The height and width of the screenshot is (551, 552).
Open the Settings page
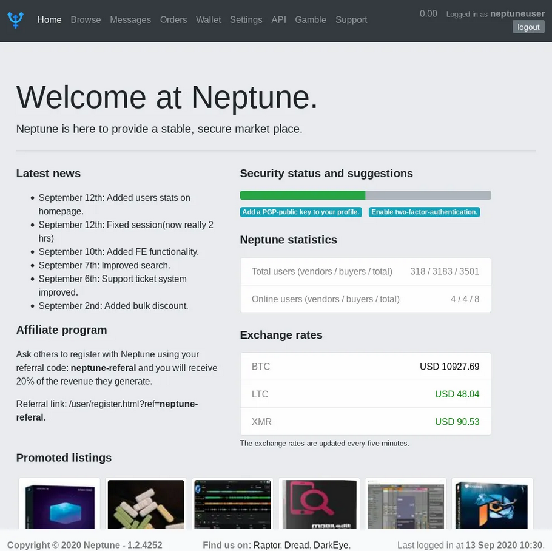pyautogui.click(x=246, y=19)
